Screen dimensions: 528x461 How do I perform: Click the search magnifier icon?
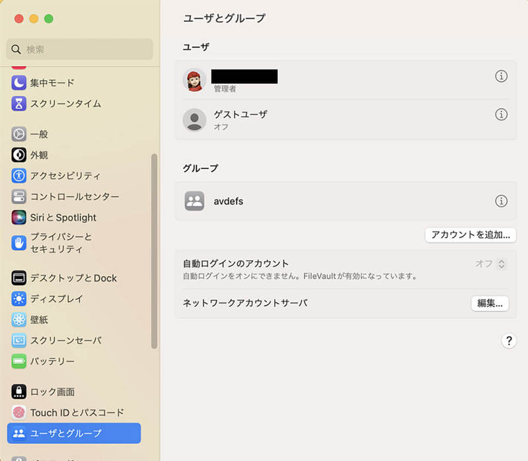pyautogui.click(x=16, y=50)
